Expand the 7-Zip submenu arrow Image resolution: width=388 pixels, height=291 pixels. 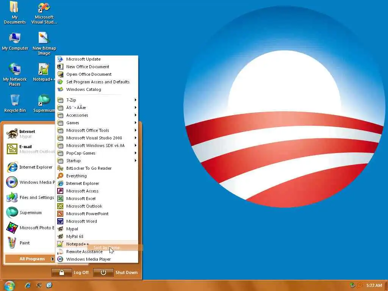(x=135, y=100)
